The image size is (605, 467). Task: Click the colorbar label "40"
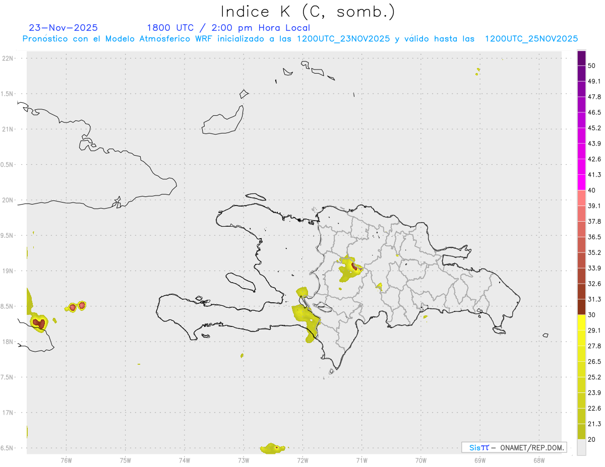[592, 190]
